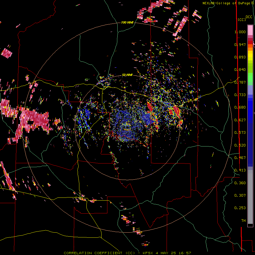The image size is (255, 255).
Task: Click the 0.627 scale value
Action: [240, 120]
